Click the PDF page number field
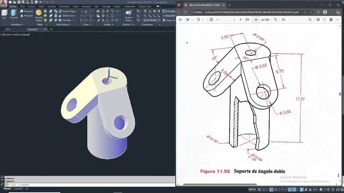Image resolution: width=344 pixels, height=193 pixels. click(256, 20)
